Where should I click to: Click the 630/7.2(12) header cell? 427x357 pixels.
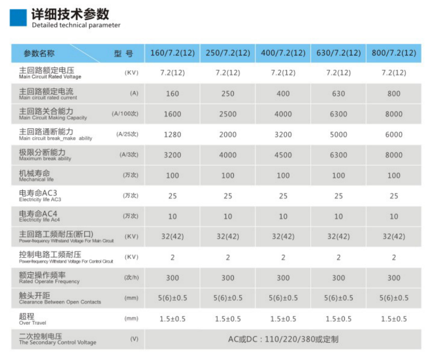[x=338, y=53]
